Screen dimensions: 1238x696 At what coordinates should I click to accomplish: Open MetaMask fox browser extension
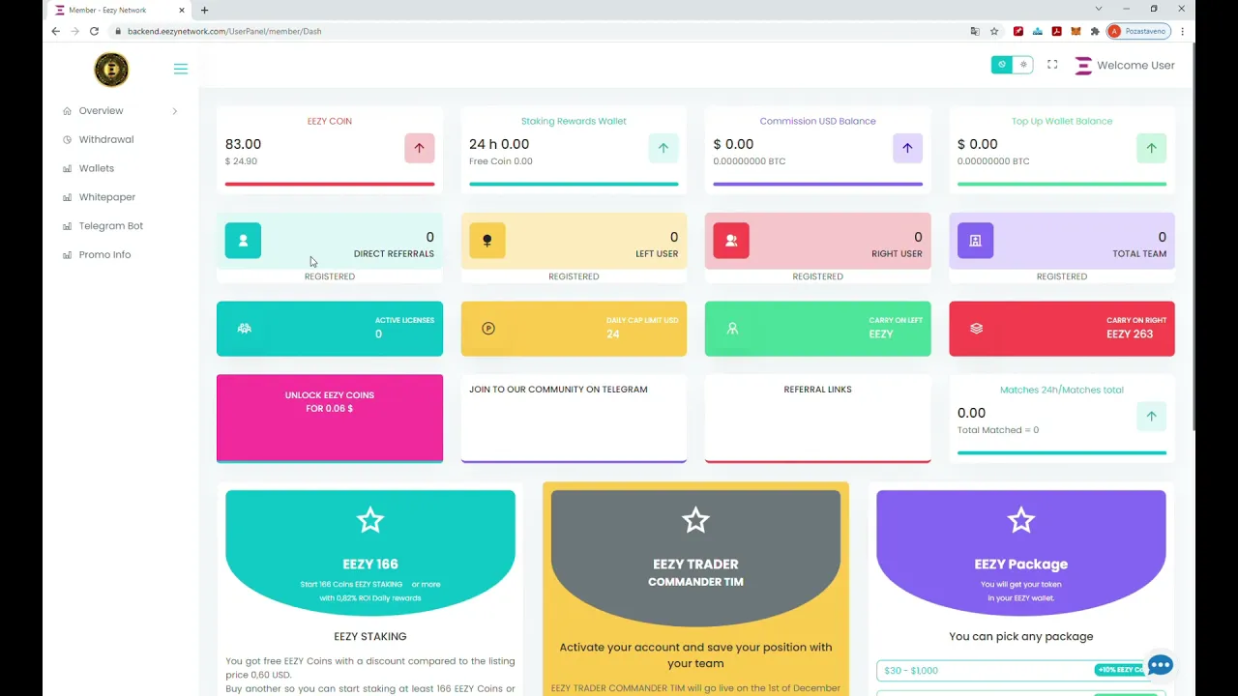point(1076,31)
